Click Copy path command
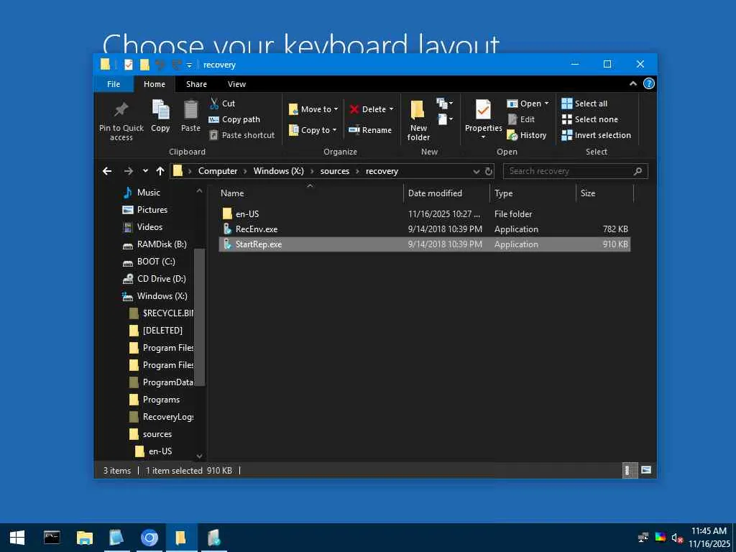This screenshot has height=552, width=736. [x=234, y=119]
